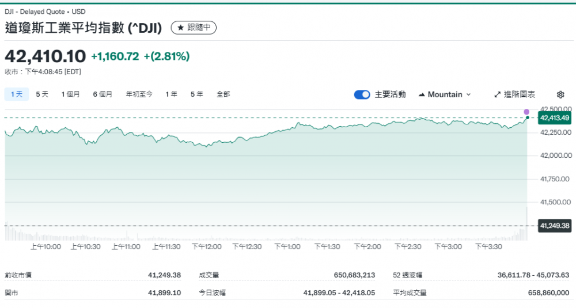This screenshot has width=576, height=308.
Task: Click the 跟隨中 following button
Action: (194, 28)
